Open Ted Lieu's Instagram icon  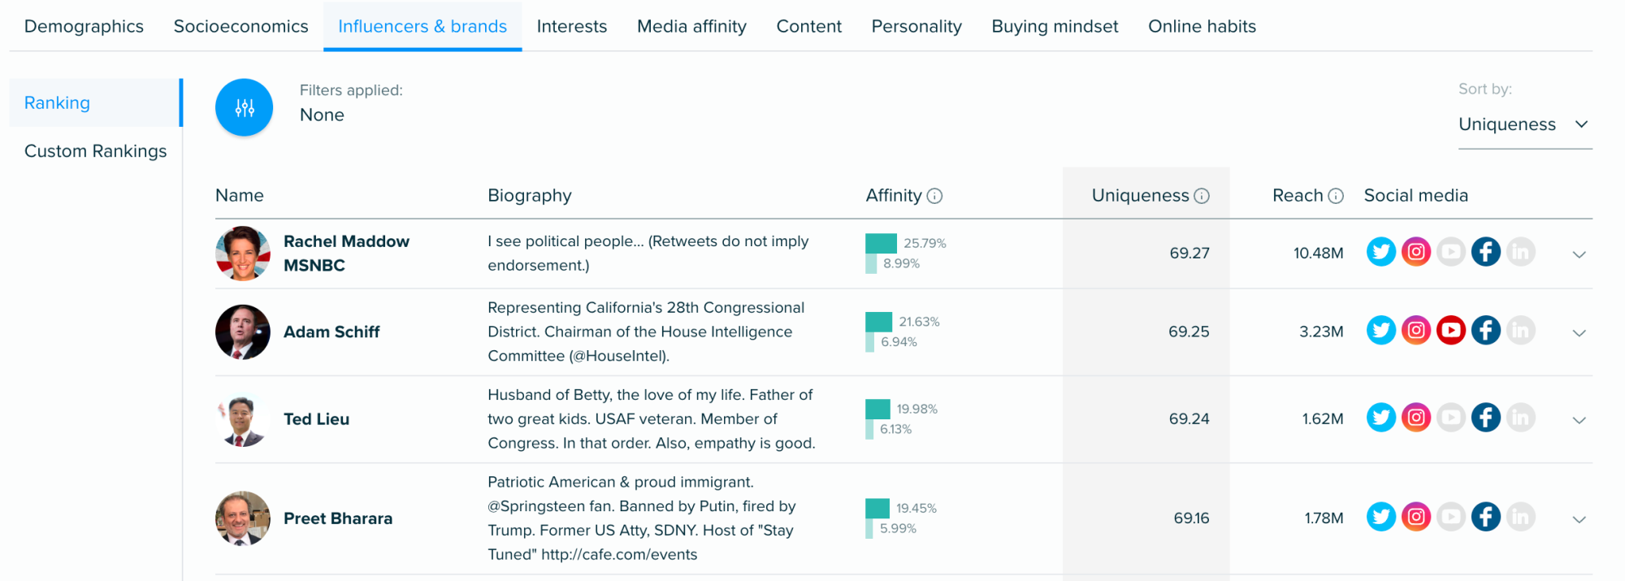(1415, 417)
